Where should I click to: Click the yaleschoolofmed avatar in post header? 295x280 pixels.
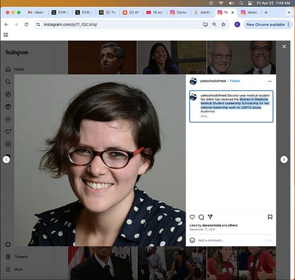point(193,81)
